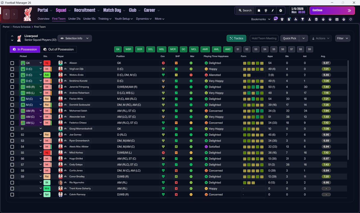Open the Actions dropdown
Viewport: 360px width, 213px height.
pos(321,38)
